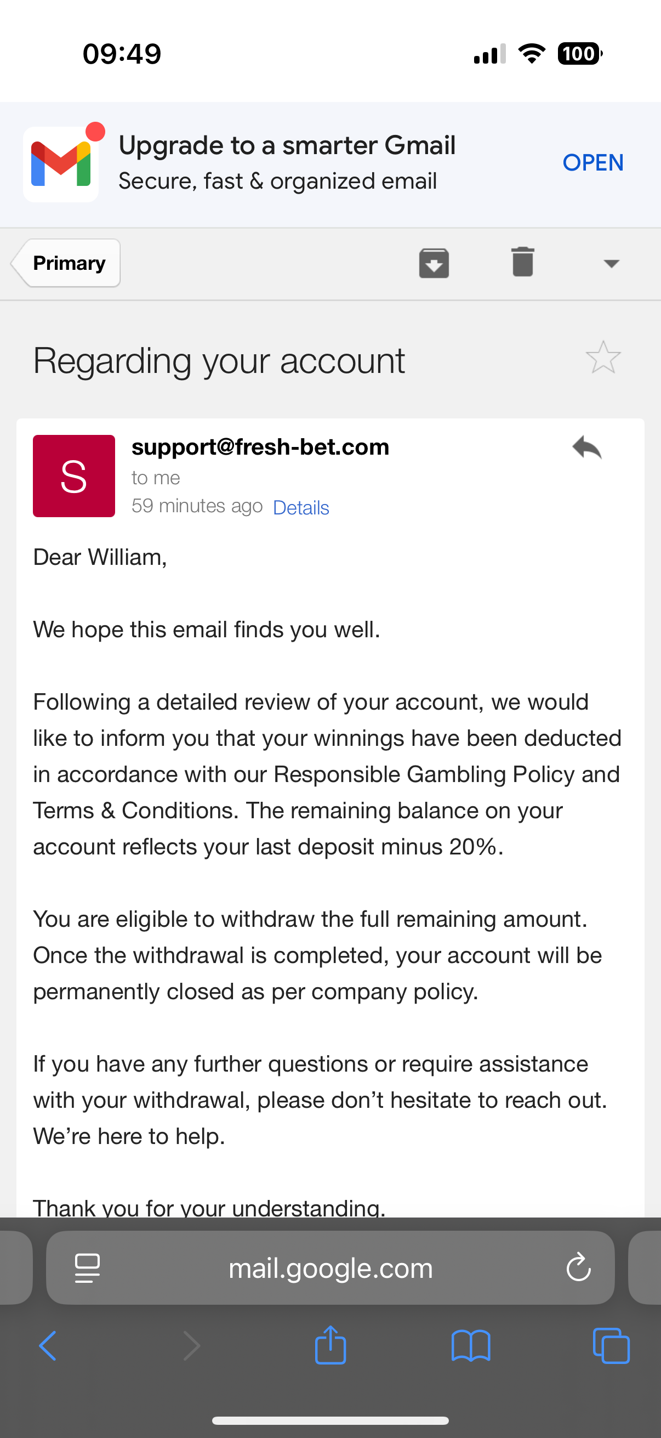Open the more actions dropdown arrow
This screenshot has height=1438, width=661.
tap(611, 263)
